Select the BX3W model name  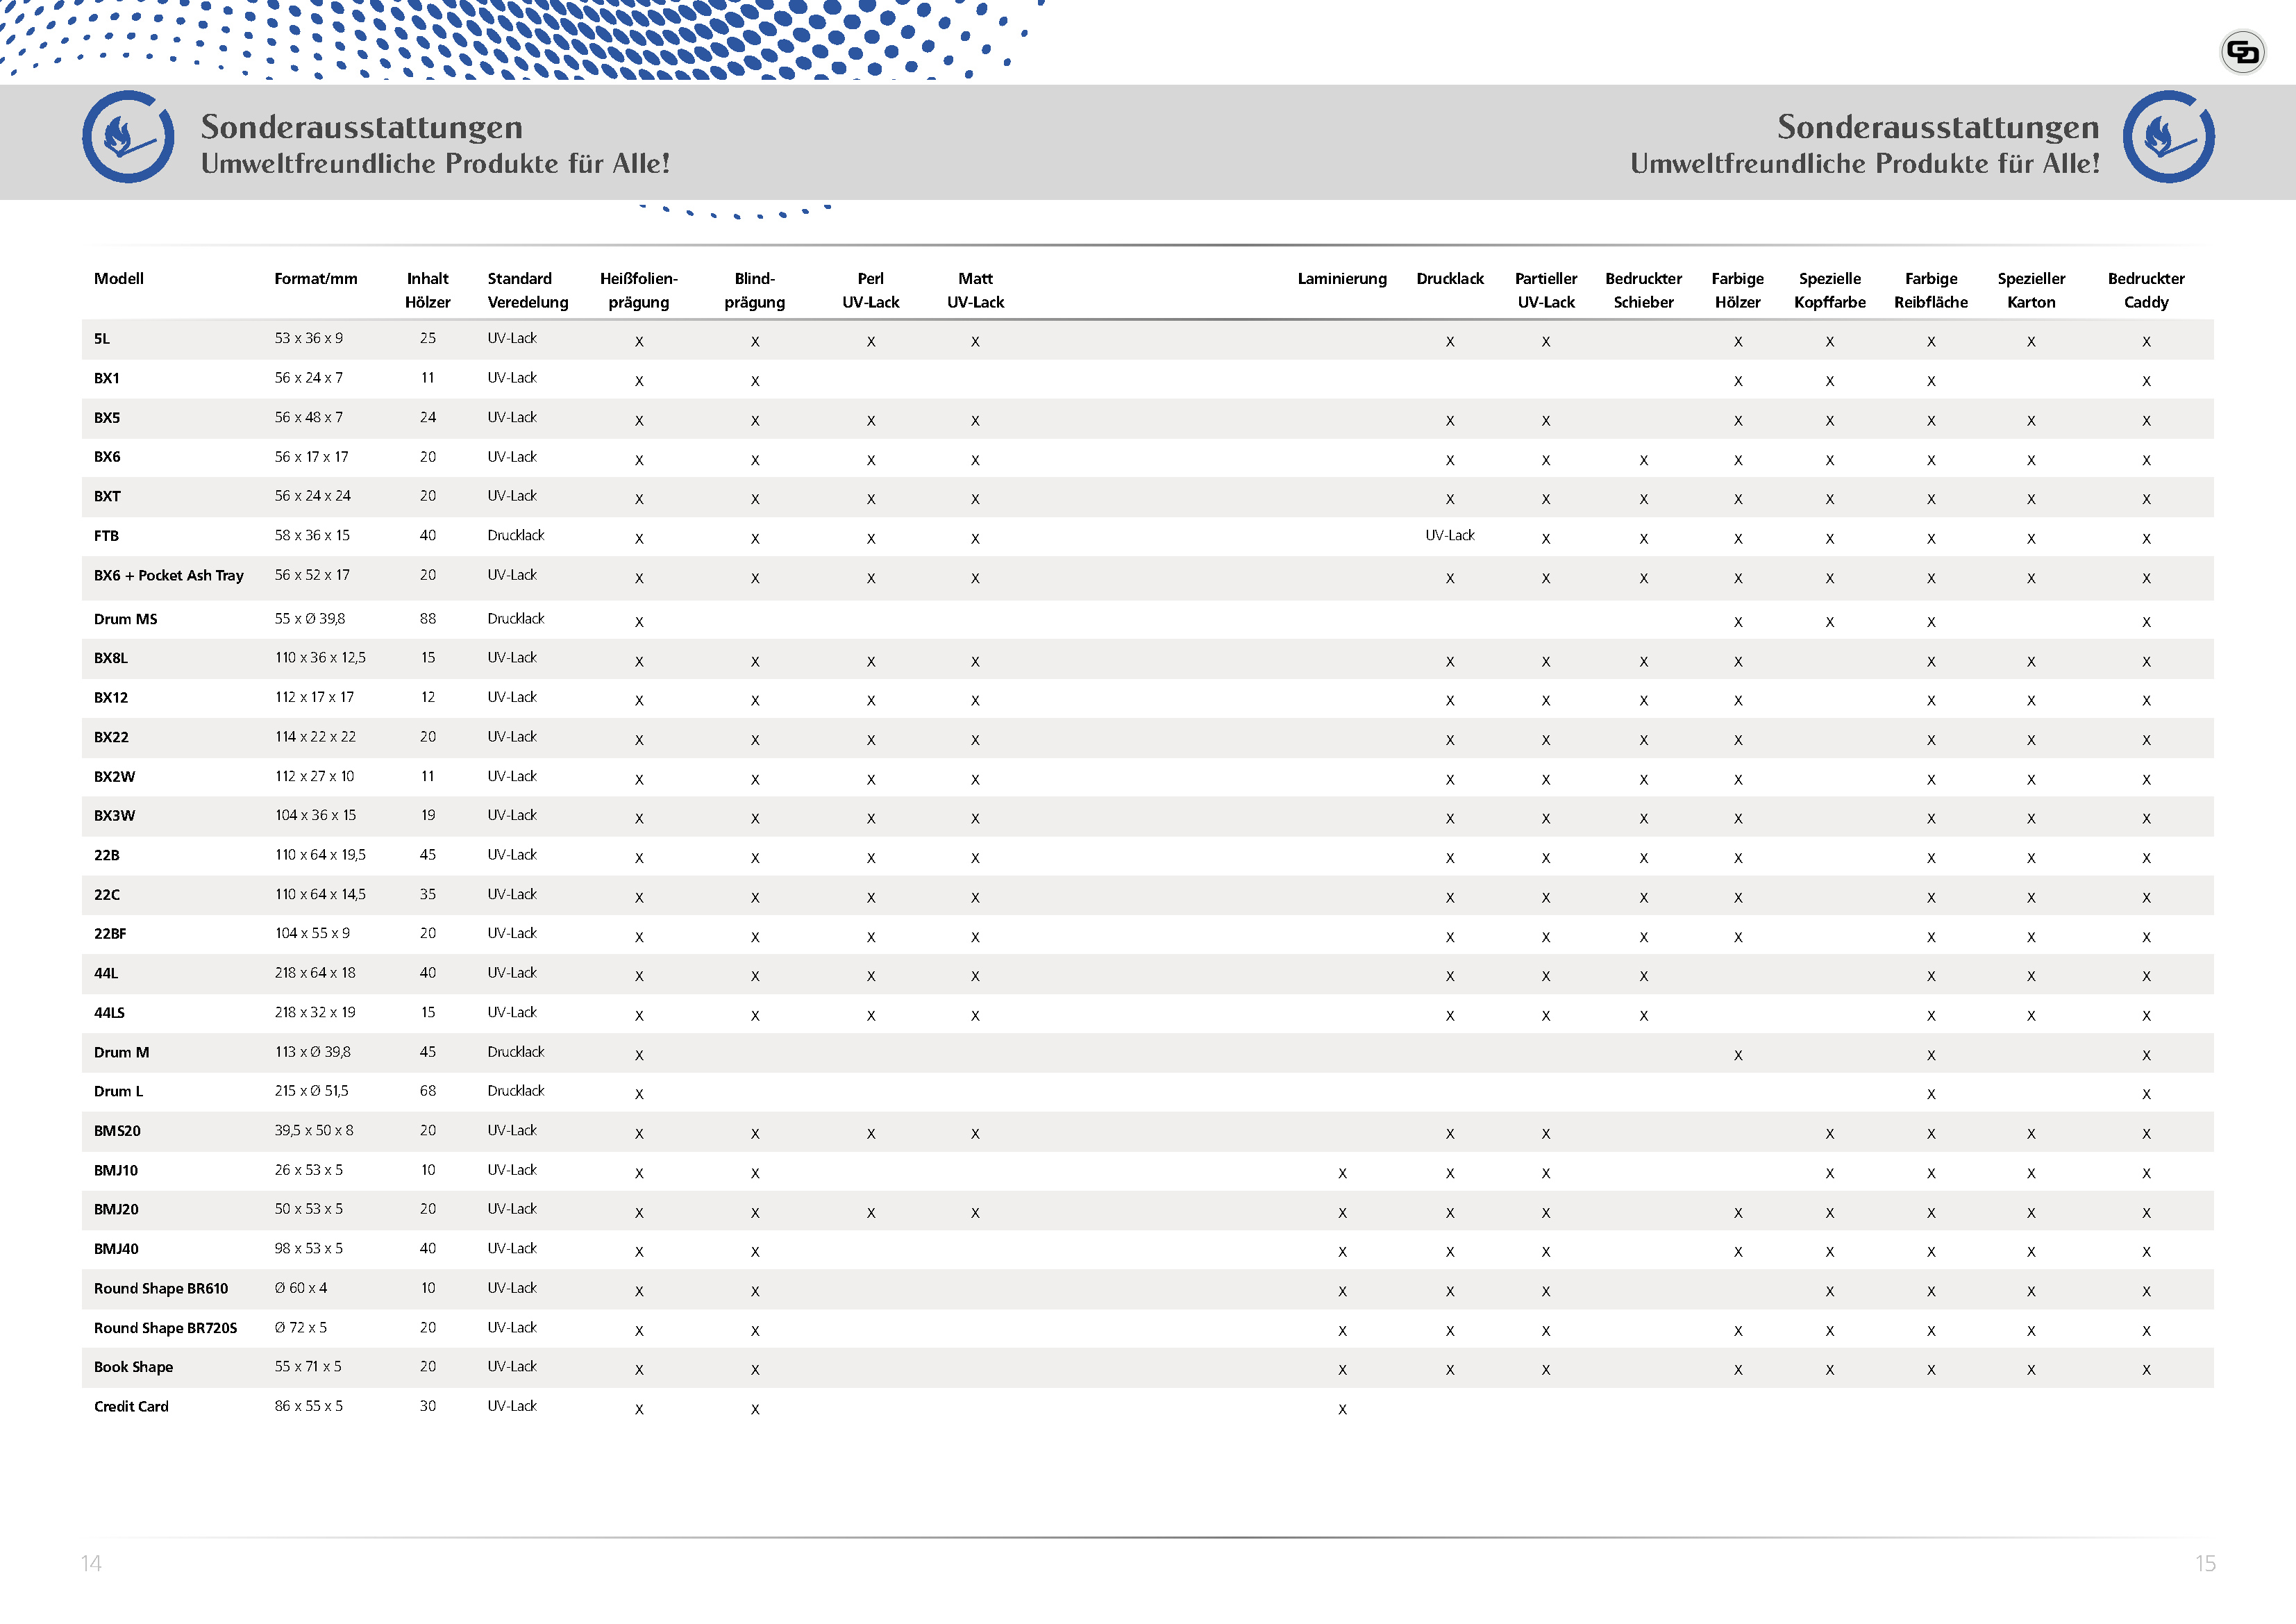(x=115, y=816)
